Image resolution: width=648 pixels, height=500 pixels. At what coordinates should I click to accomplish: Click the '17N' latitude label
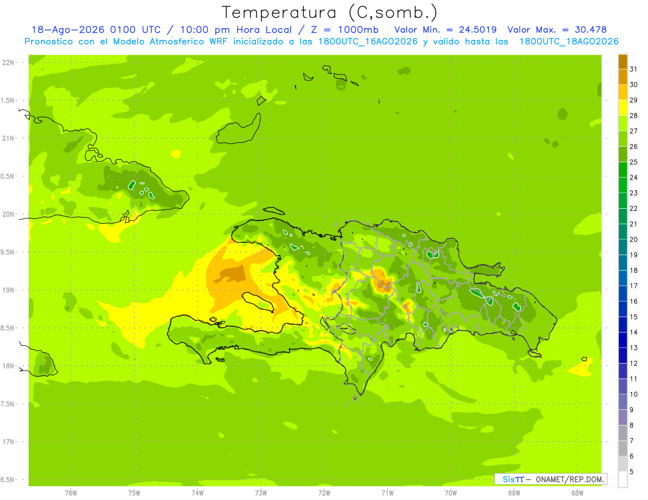tap(9, 442)
